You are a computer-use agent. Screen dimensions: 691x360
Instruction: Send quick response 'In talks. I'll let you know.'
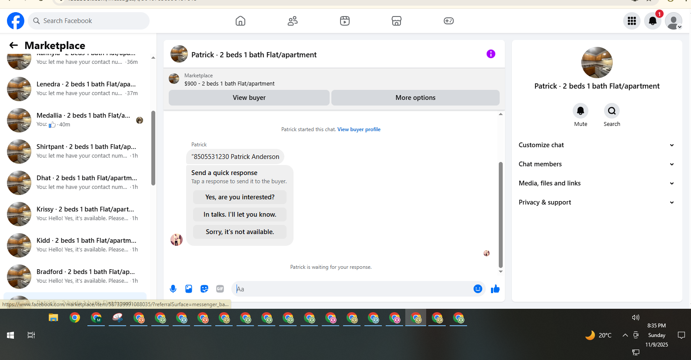(240, 215)
